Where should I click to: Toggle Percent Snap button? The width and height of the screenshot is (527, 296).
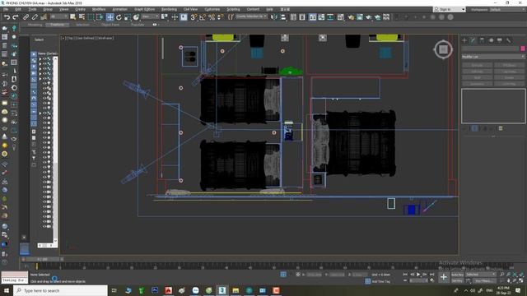pos(212,17)
